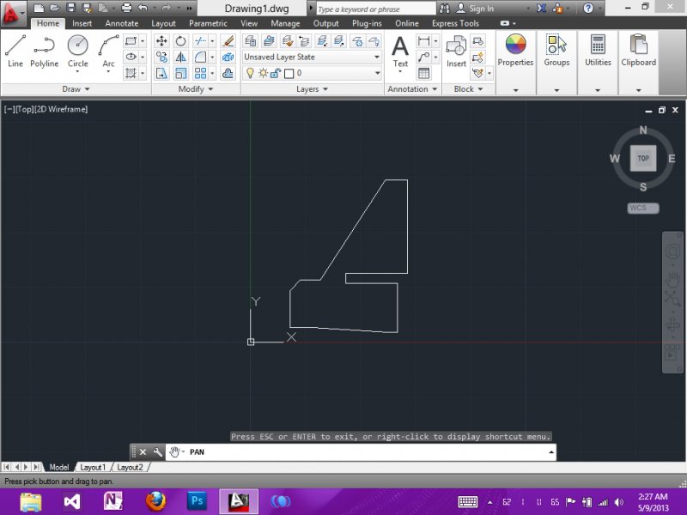Focus the keyword search box

(x=376, y=9)
